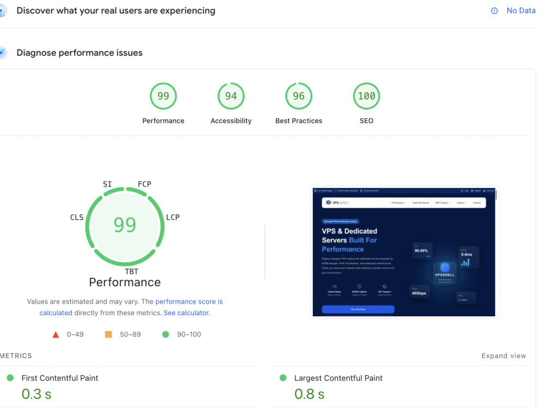
Task: Open the No Data link
Action: pyautogui.click(x=520, y=11)
